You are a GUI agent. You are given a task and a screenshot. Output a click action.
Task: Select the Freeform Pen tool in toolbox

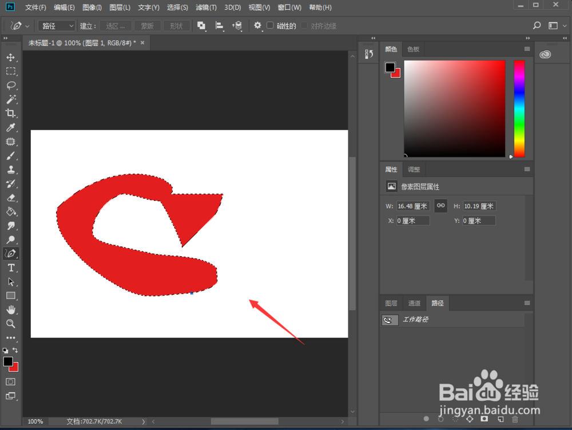(10, 253)
